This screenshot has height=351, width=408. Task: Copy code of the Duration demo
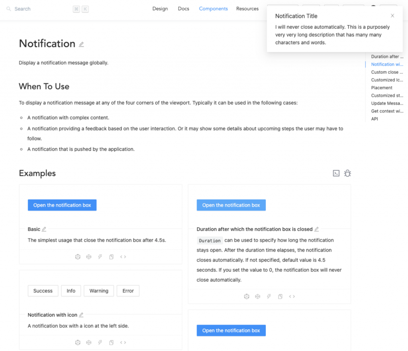[x=280, y=296]
